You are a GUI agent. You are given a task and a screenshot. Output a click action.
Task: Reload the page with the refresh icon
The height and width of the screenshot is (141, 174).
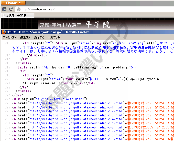coord(11,9)
